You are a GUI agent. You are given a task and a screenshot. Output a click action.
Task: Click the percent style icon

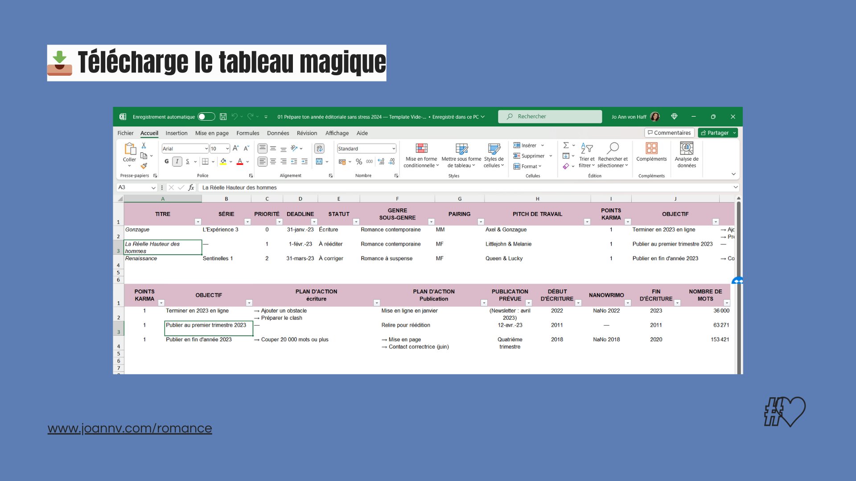tap(359, 162)
